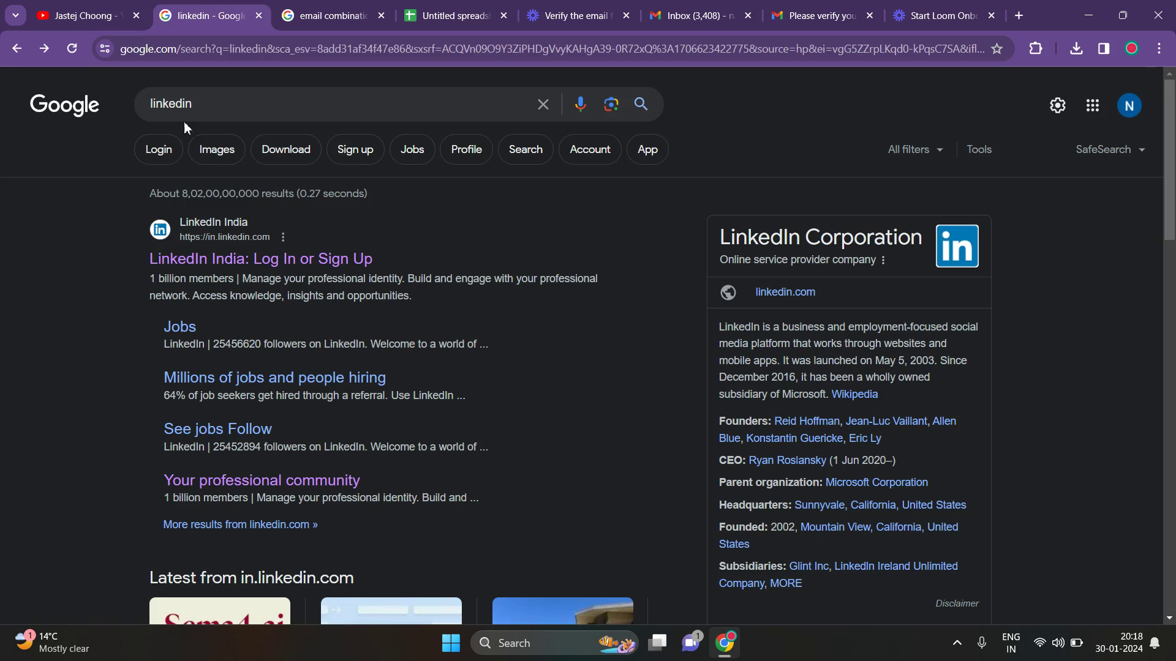Click the search magnifier icon

coord(641,104)
